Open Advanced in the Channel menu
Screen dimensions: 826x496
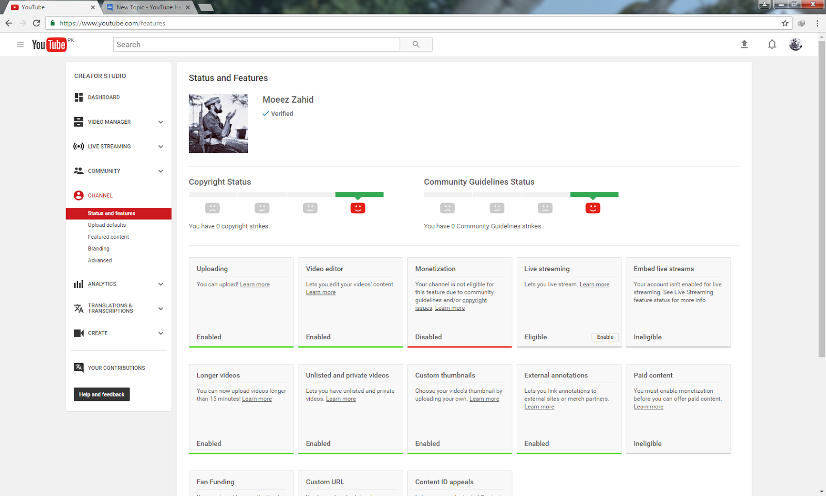[100, 260]
